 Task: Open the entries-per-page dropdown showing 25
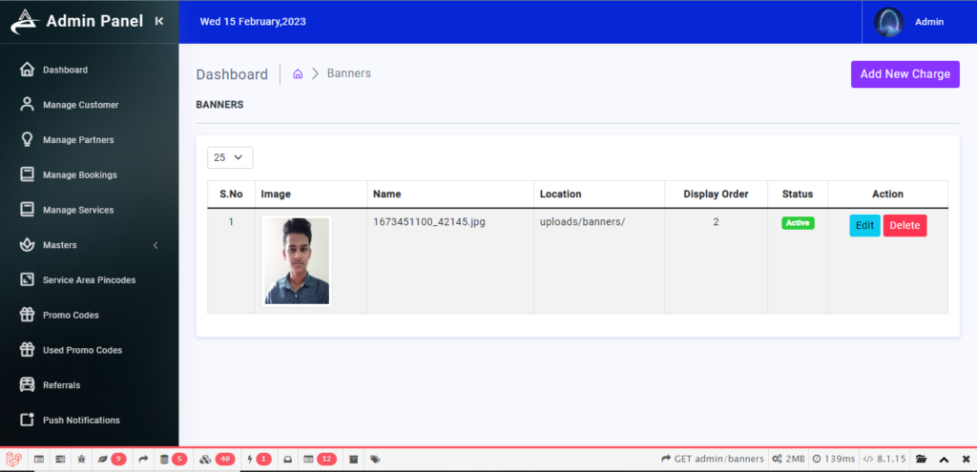coord(230,157)
